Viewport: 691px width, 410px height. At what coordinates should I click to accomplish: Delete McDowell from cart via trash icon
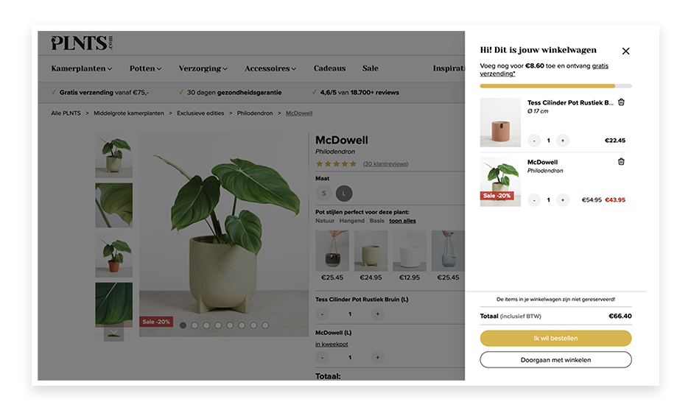pos(621,162)
